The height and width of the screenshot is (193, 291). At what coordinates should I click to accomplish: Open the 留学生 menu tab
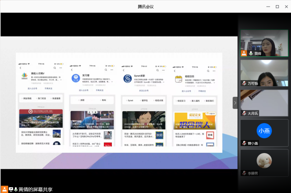pos(144,101)
